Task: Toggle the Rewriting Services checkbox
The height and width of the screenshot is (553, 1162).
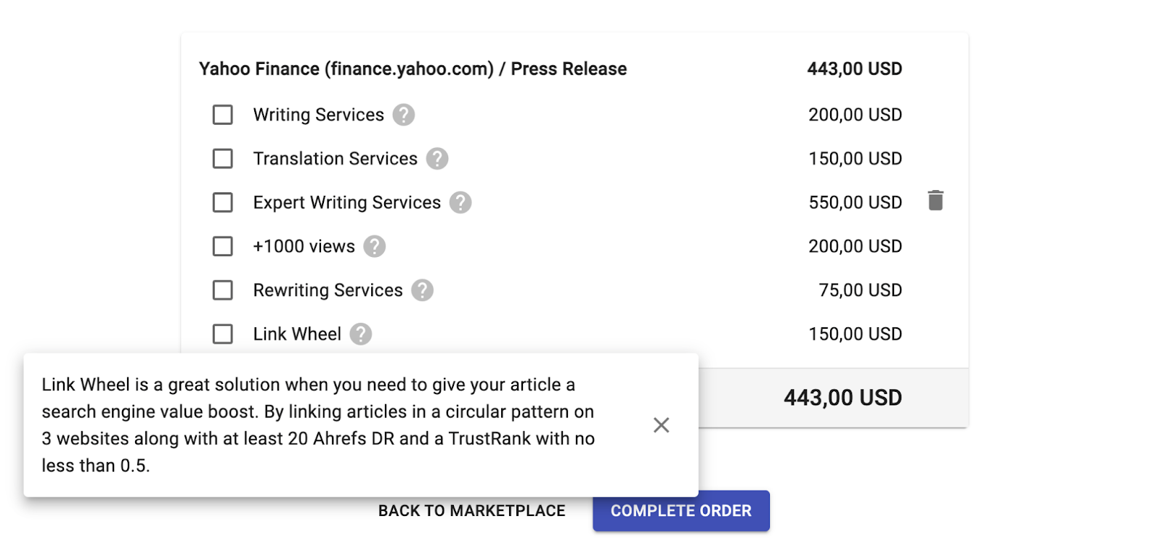Action: tap(223, 290)
